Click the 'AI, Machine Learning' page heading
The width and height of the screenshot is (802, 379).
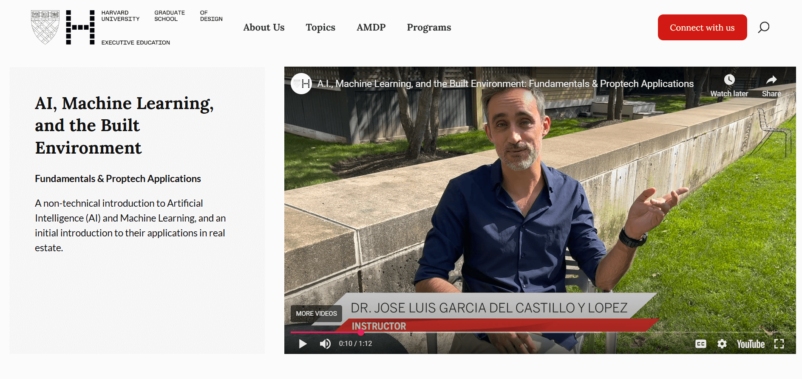click(124, 126)
